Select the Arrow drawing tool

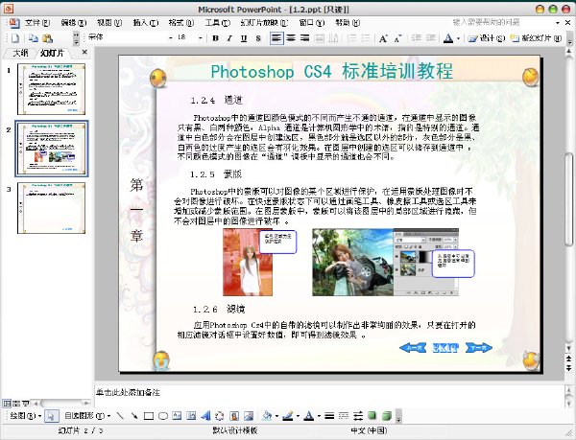pos(134,416)
